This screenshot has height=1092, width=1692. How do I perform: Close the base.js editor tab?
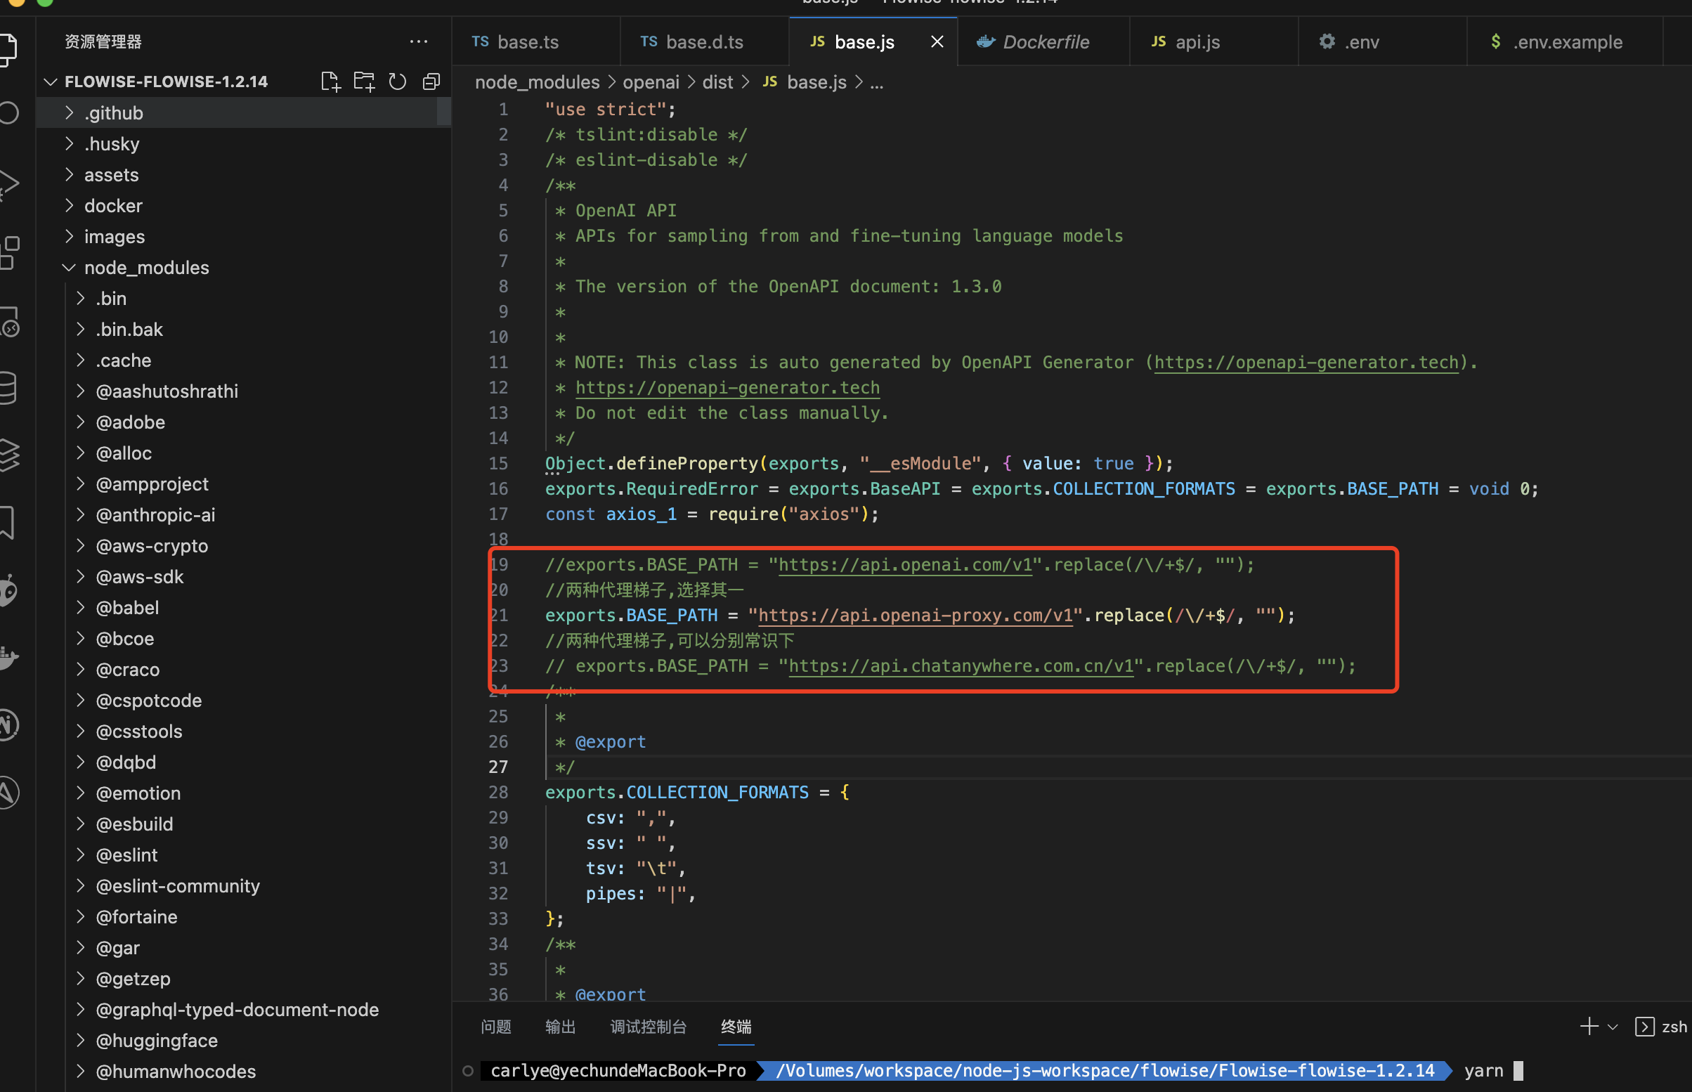click(937, 41)
